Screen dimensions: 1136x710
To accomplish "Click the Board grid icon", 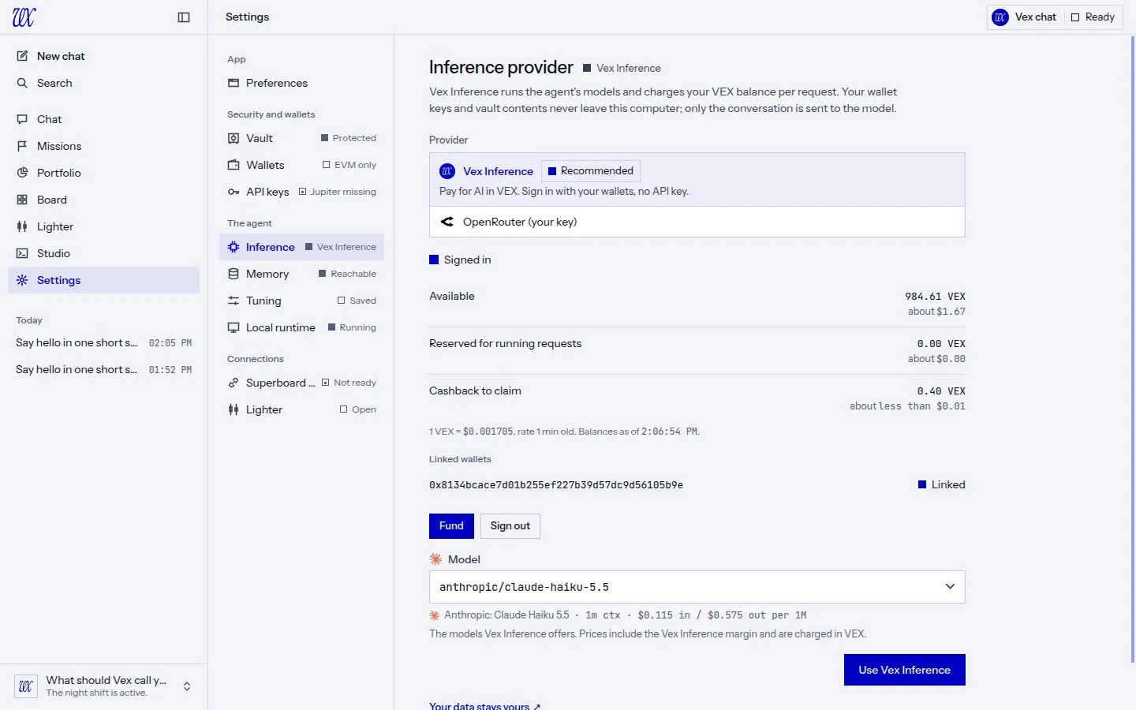I will [22, 200].
